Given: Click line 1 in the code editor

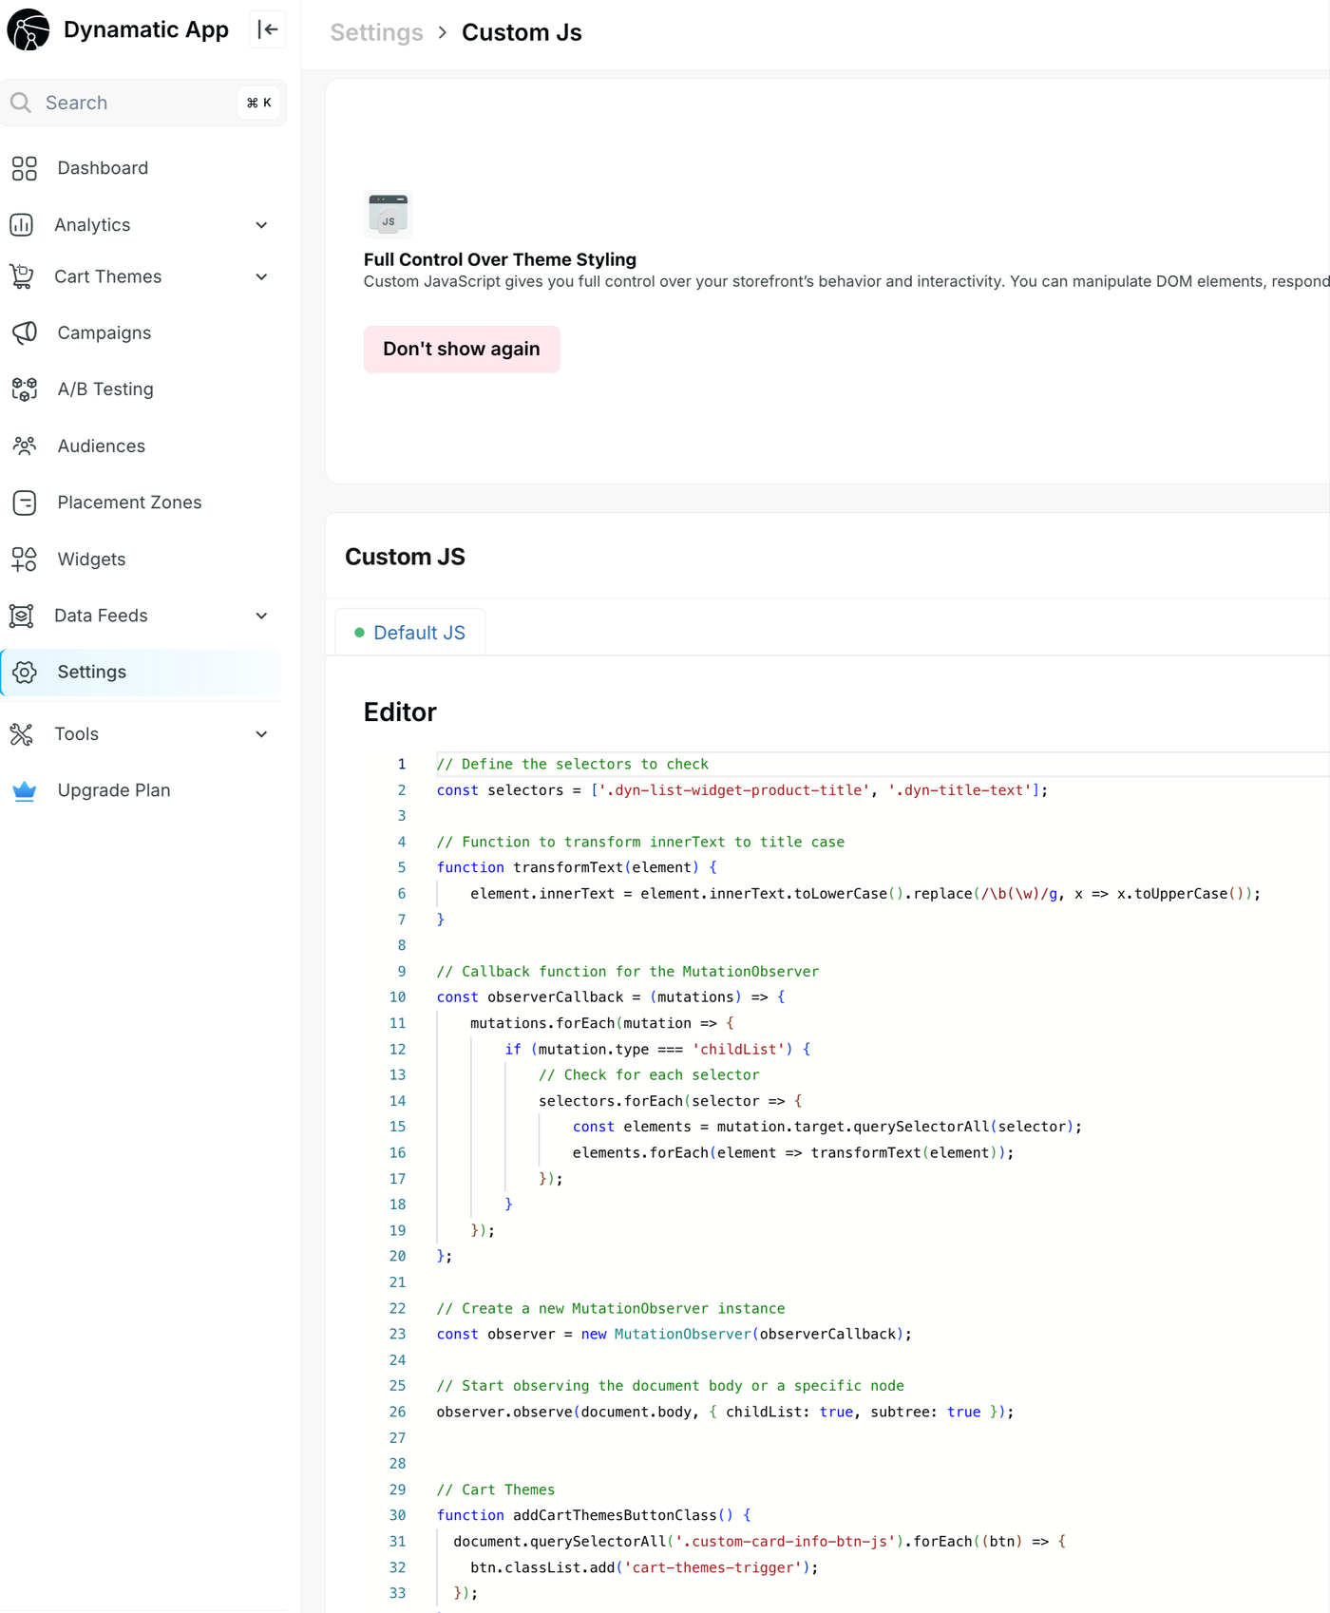Looking at the screenshot, I should point(665,764).
